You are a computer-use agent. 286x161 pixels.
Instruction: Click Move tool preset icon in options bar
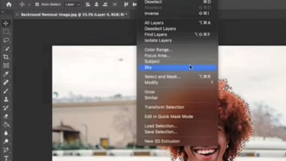pyautogui.click(x=22, y=4)
